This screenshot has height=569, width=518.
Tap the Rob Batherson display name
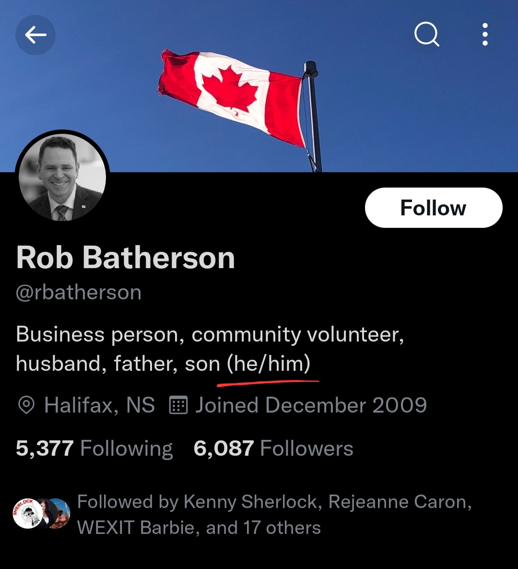click(126, 257)
